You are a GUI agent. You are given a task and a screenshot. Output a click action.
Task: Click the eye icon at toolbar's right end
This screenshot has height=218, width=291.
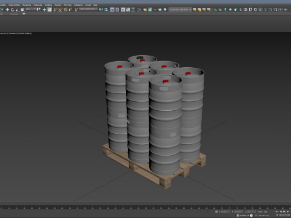coord(285,10)
